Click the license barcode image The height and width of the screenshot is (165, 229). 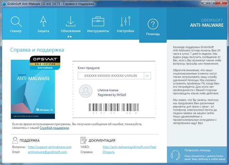(114, 108)
